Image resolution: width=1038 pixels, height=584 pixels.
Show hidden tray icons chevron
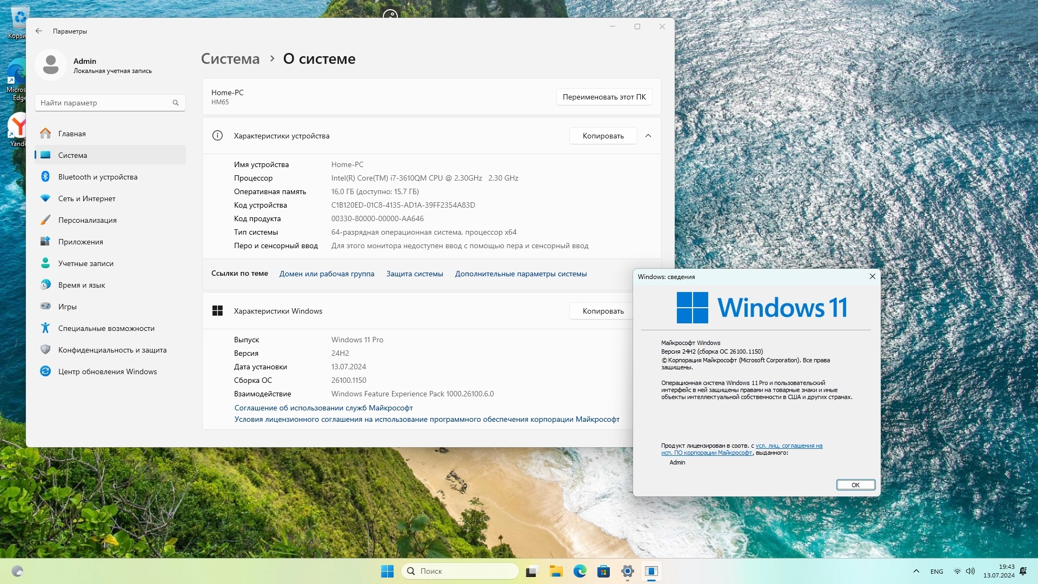916,571
